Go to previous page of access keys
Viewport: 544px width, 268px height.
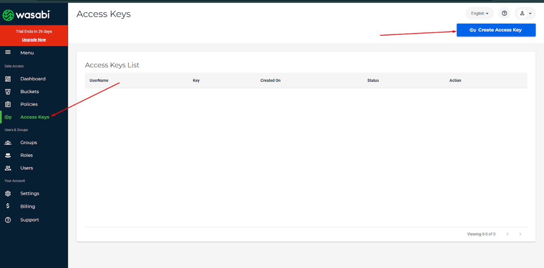click(x=508, y=234)
